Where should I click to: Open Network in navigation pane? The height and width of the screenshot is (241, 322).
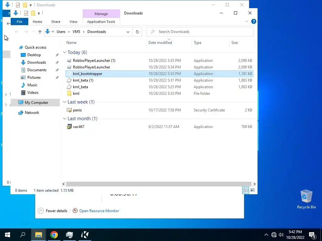(32, 113)
